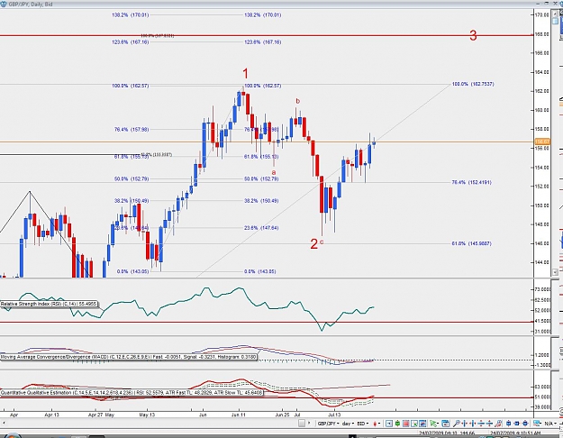
Task: Click the second vertical zoom icon
Action: point(490,424)
